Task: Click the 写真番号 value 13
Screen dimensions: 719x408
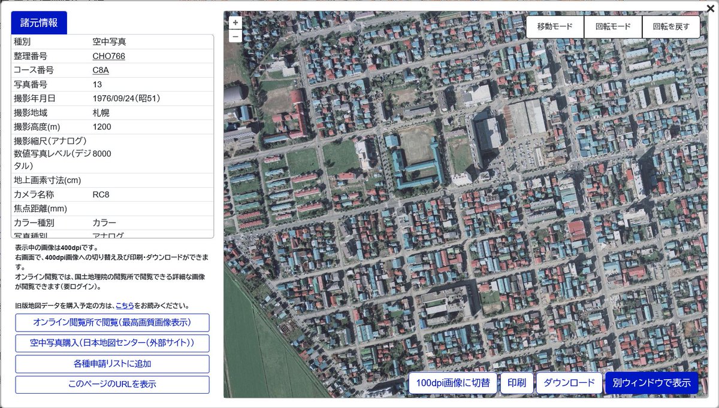Action: (x=97, y=84)
